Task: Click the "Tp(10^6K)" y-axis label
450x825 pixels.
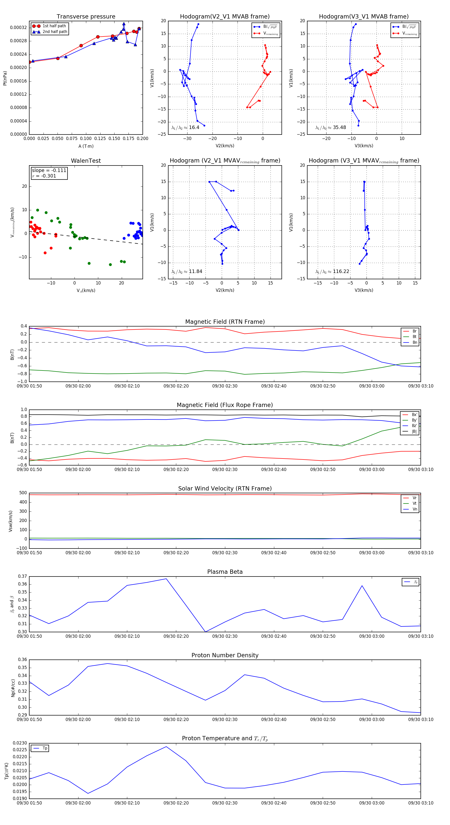Action: [x=7, y=771]
